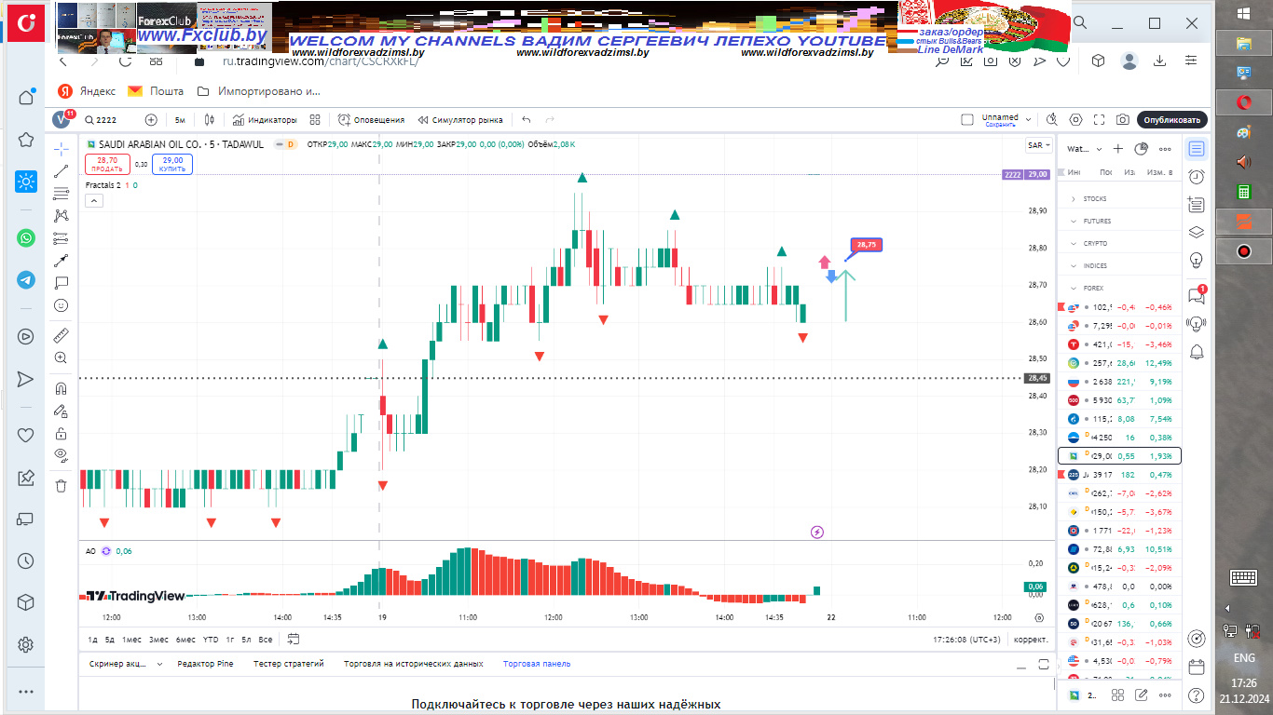Image resolution: width=1273 pixels, height=715 pixels.
Task: Open the object tree layers panel
Action: tap(1197, 232)
